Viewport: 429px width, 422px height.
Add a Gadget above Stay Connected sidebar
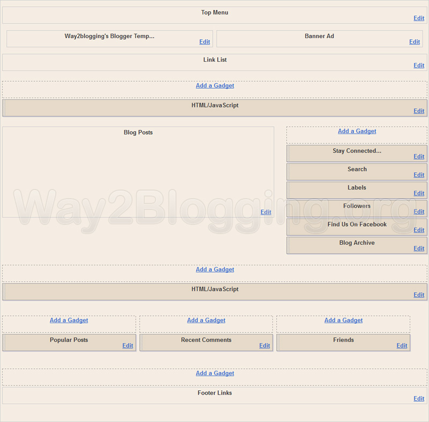tap(357, 131)
